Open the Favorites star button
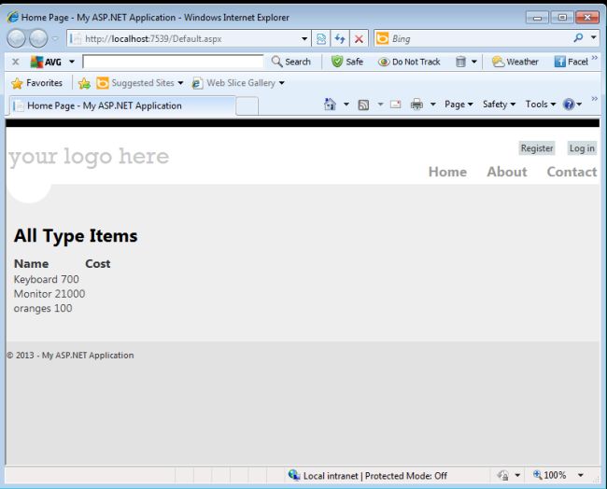 [36, 83]
